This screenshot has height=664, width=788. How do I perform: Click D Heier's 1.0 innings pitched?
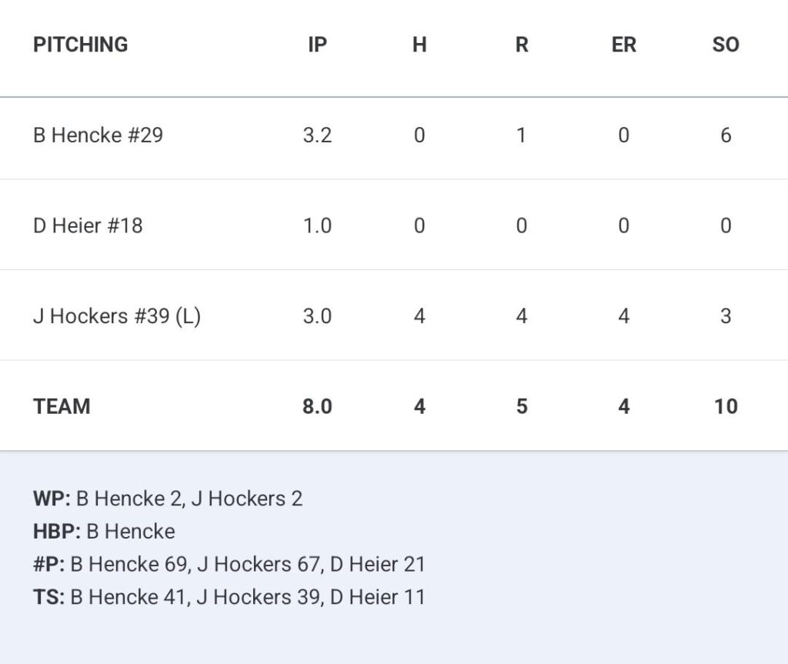pos(318,225)
